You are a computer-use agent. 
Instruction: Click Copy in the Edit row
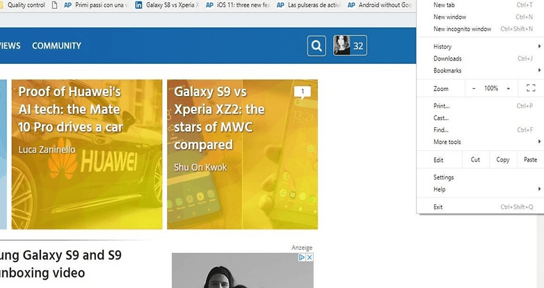pyautogui.click(x=503, y=159)
